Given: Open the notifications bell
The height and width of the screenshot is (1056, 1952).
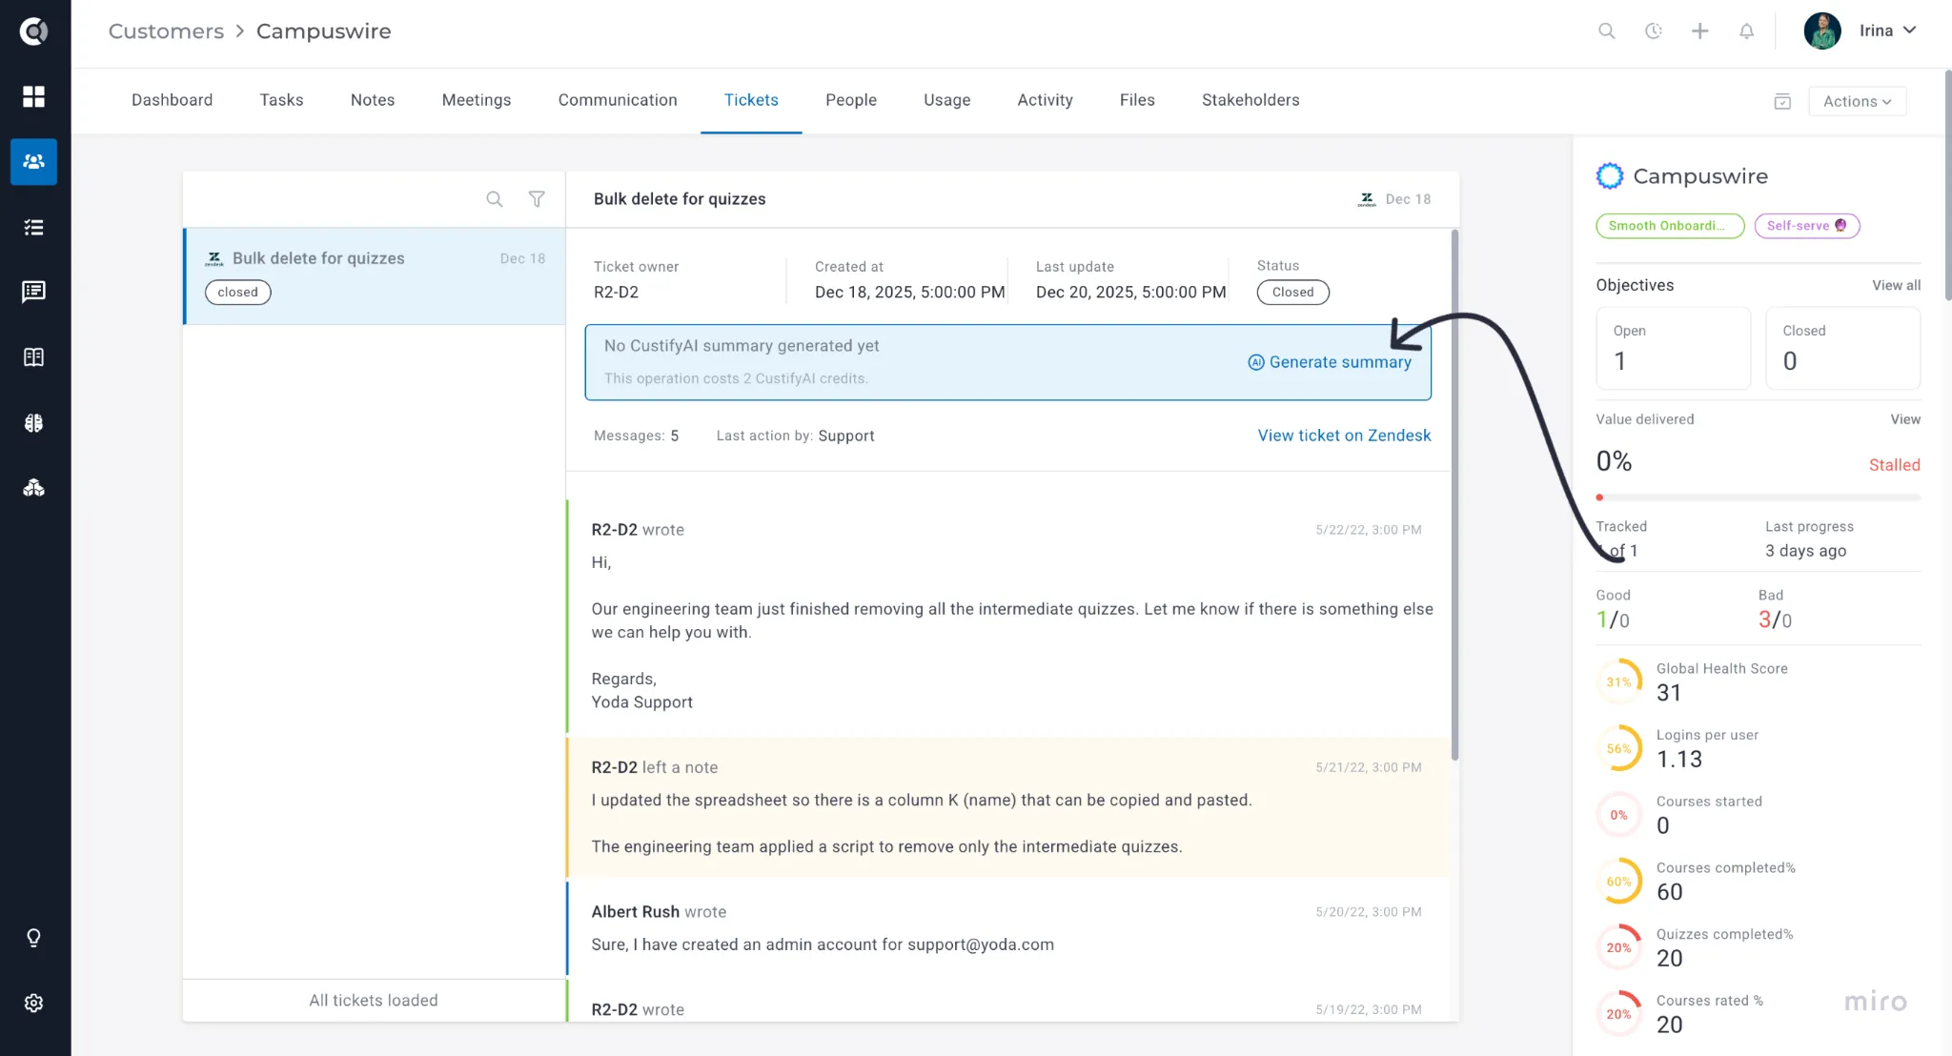Looking at the screenshot, I should 1746,31.
